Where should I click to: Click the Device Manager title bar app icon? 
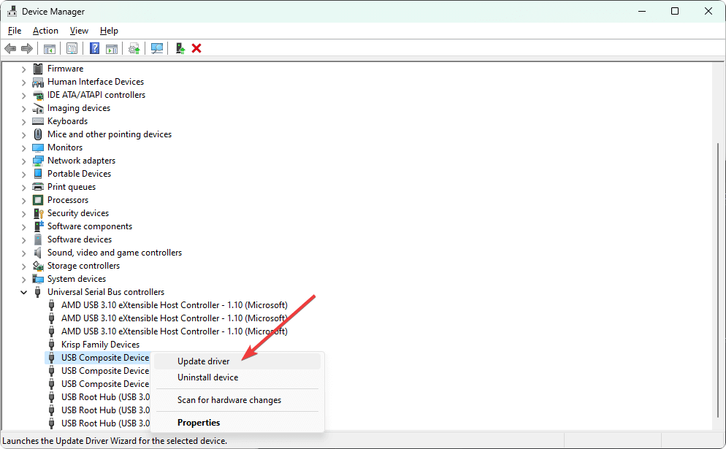pyautogui.click(x=12, y=11)
